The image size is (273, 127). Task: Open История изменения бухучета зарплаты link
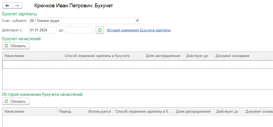click(139, 30)
